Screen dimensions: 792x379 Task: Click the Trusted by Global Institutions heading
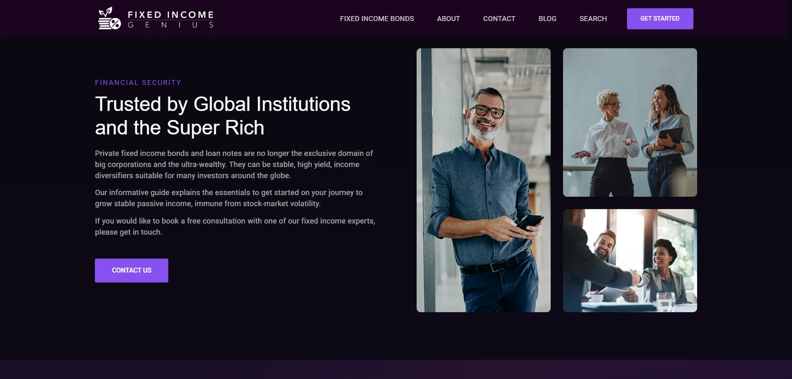(x=223, y=116)
